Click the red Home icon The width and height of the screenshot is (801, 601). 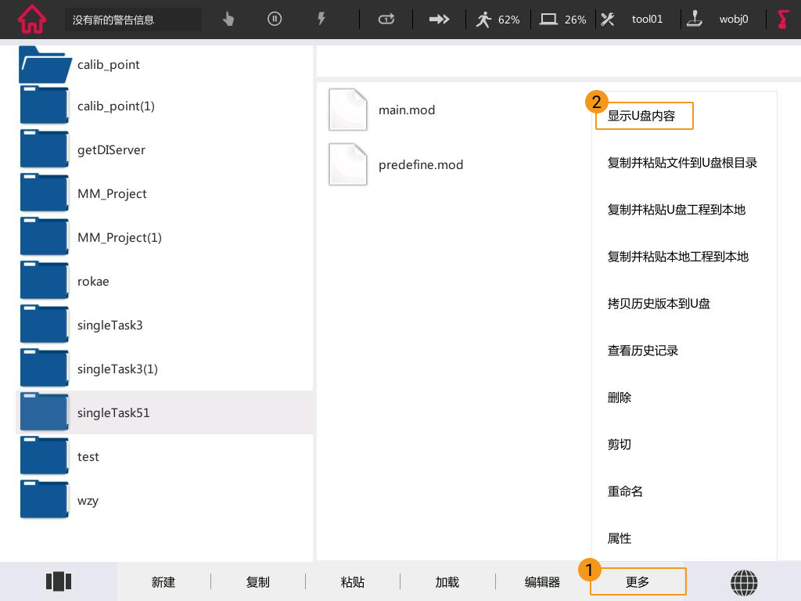[x=32, y=19]
